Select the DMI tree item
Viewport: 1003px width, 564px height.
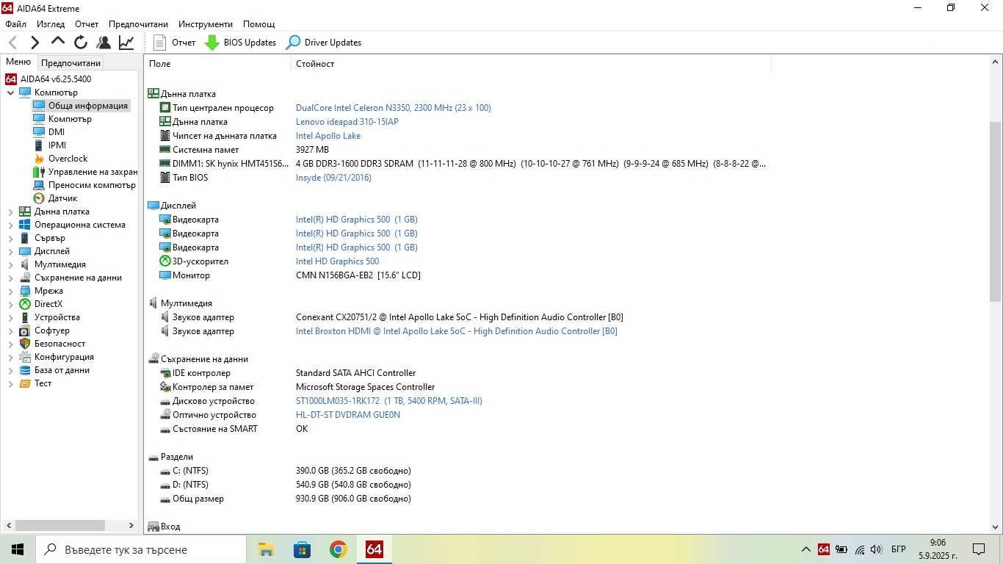pos(57,132)
